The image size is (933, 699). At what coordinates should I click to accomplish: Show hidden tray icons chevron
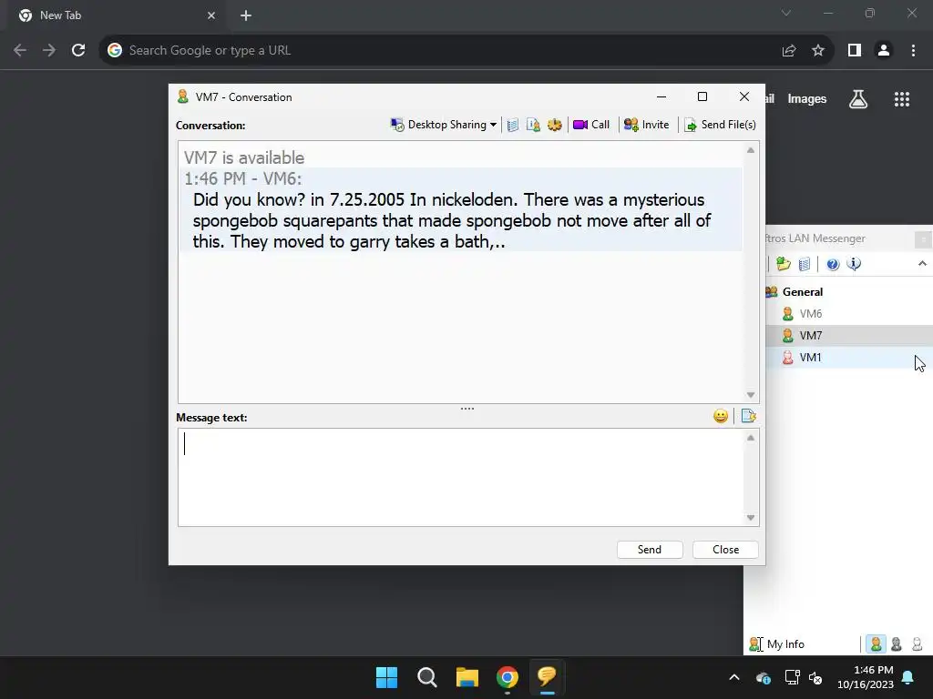tap(734, 677)
